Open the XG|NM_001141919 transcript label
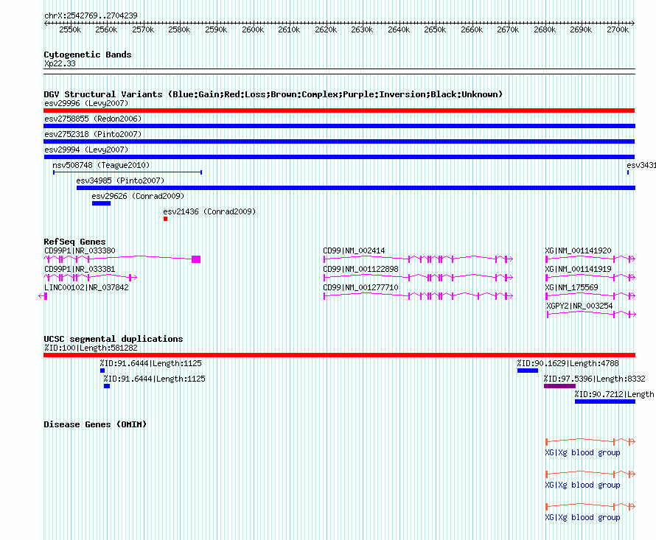The image size is (656, 540). (578, 269)
